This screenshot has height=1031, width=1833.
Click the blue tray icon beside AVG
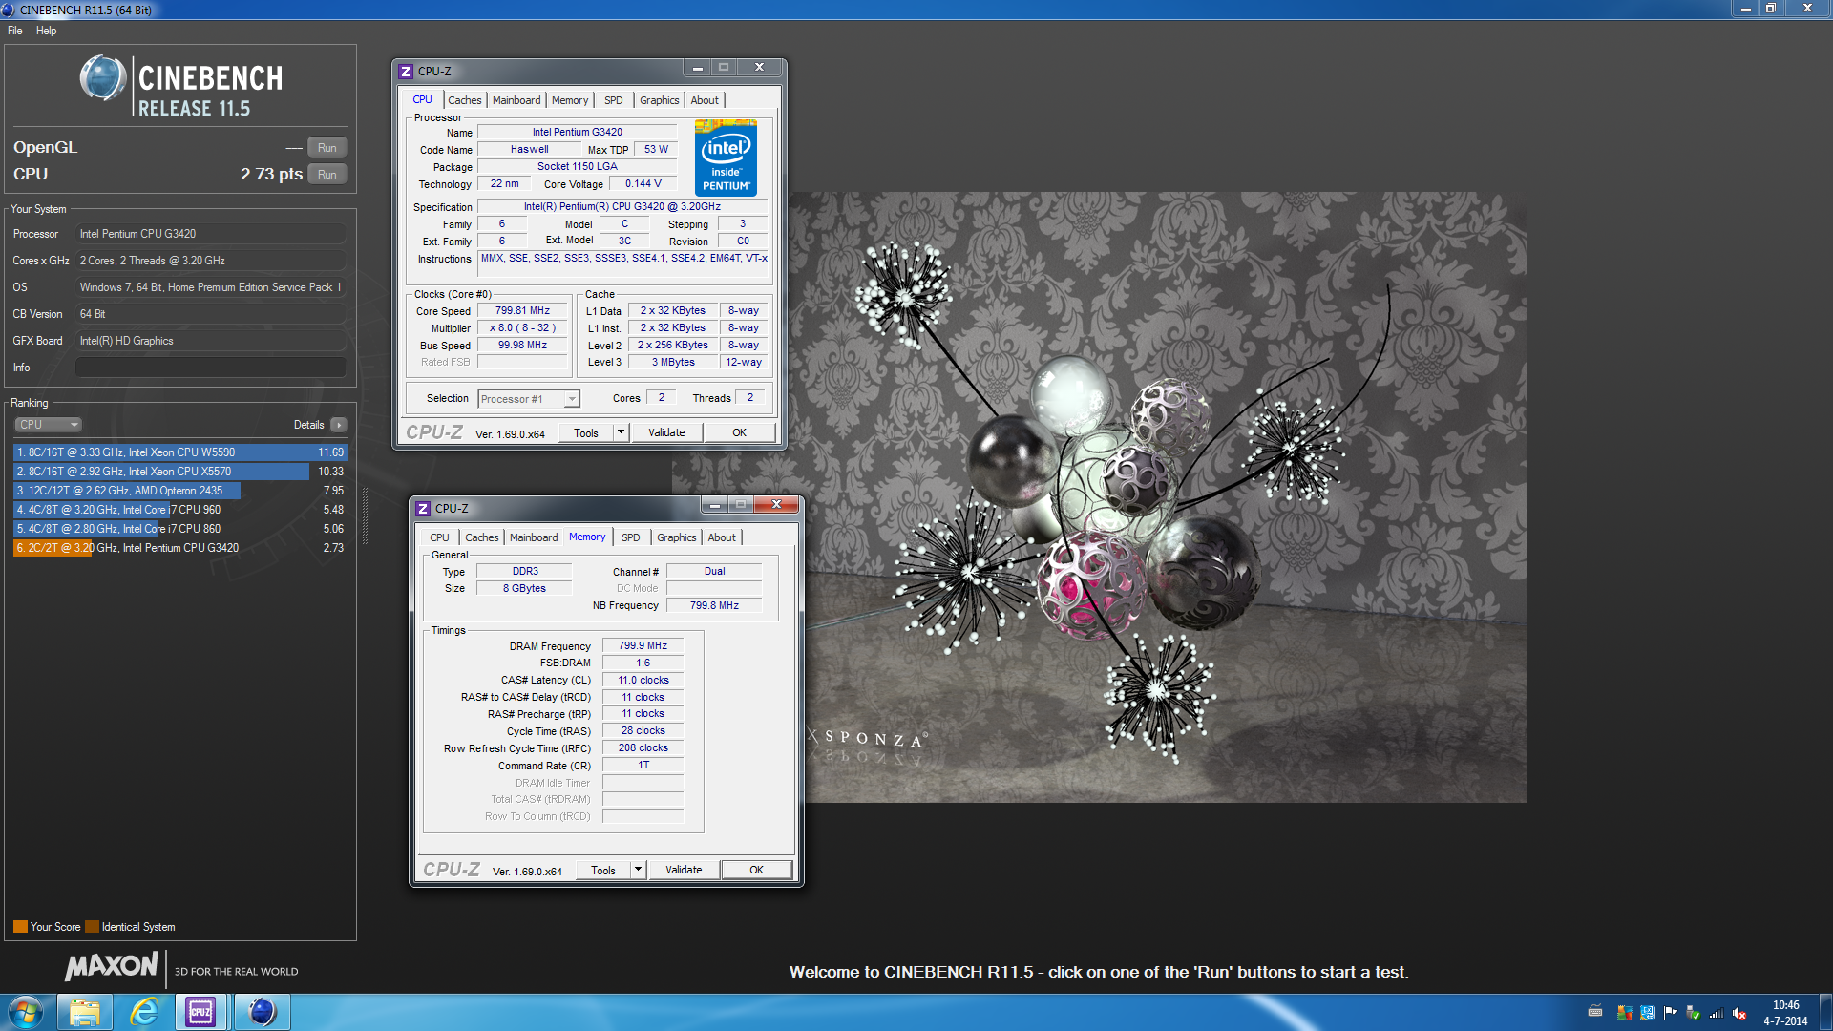(1648, 1013)
